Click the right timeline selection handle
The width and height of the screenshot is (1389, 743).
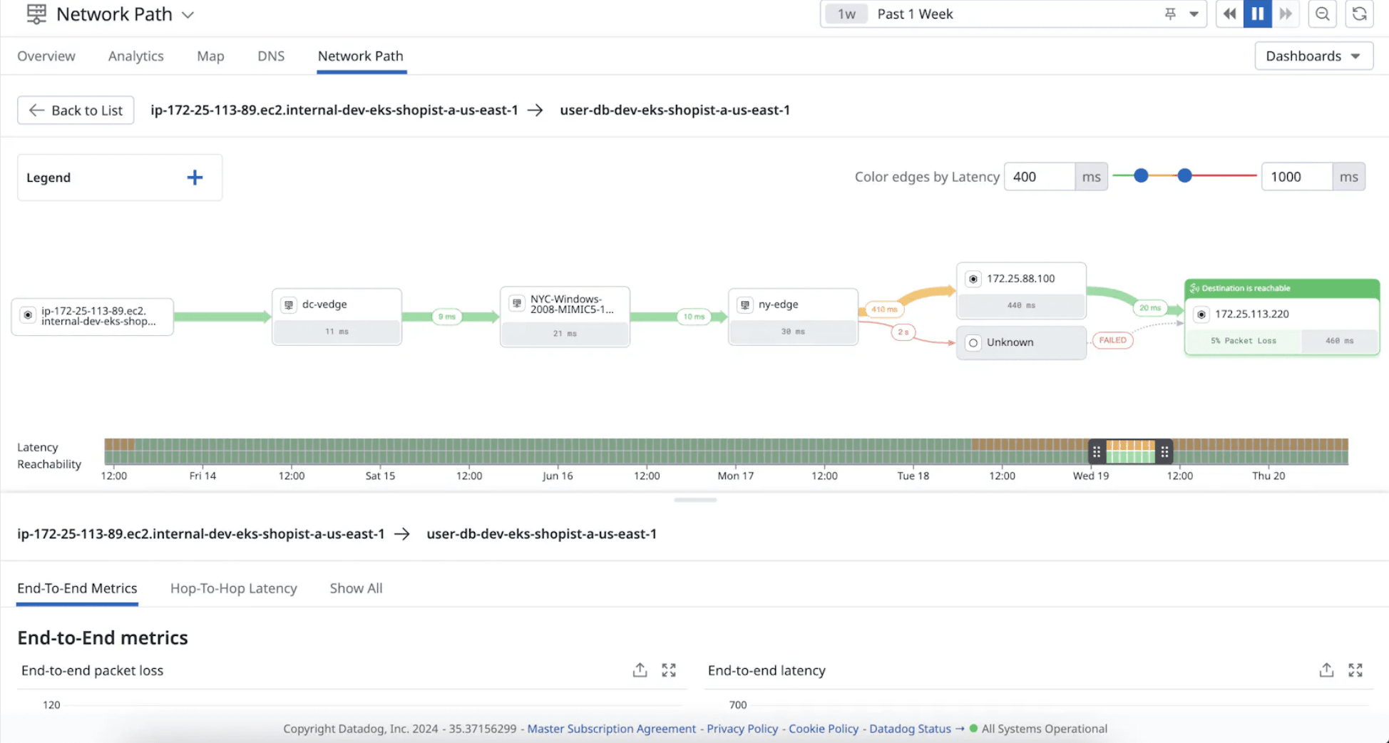coord(1164,452)
